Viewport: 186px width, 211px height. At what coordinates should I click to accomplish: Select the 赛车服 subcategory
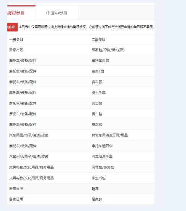(x=97, y=82)
